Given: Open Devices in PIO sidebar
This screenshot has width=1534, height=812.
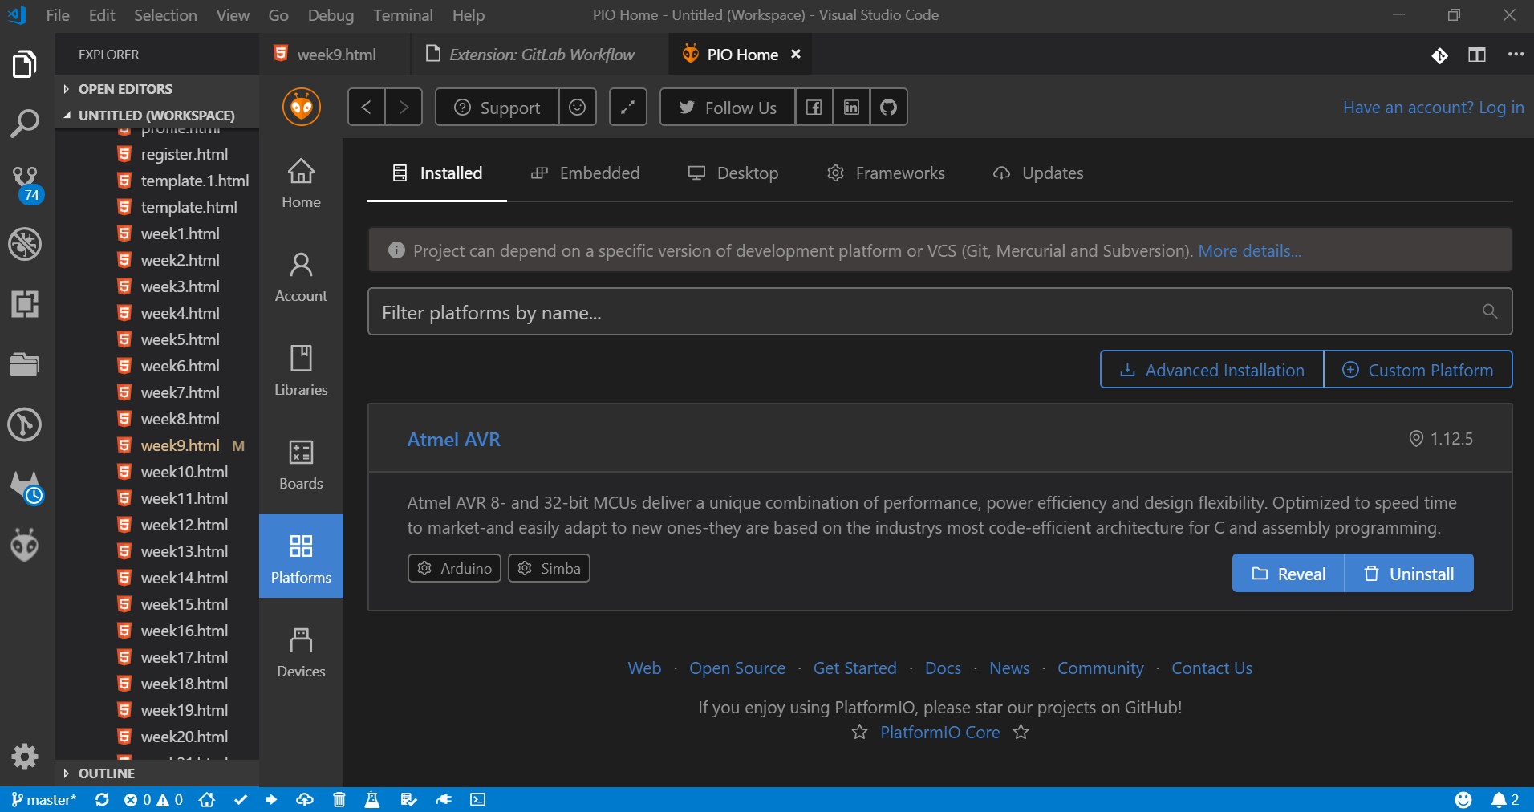Looking at the screenshot, I should pyautogui.click(x=301, y=653).
